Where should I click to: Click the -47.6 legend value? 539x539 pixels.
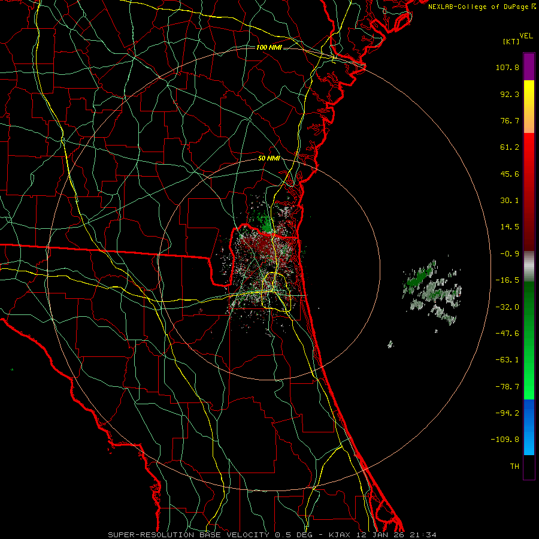(507, 334)
